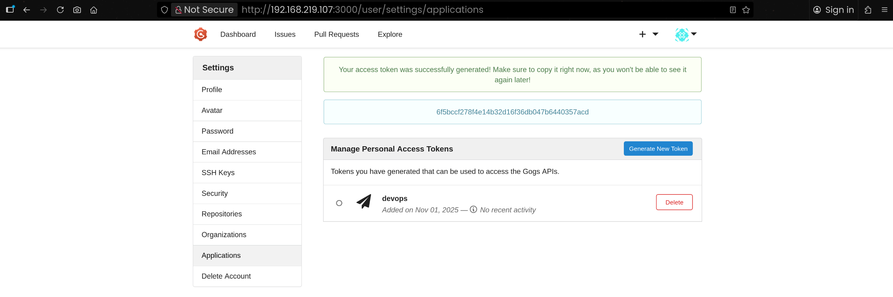Click the Gogs logo icon
Image resolution: width=893 pixels, height=297 pixels.
click(x=200, y=34)
